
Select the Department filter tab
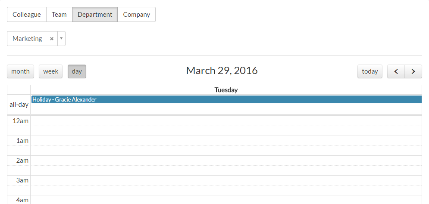[95, 15]
